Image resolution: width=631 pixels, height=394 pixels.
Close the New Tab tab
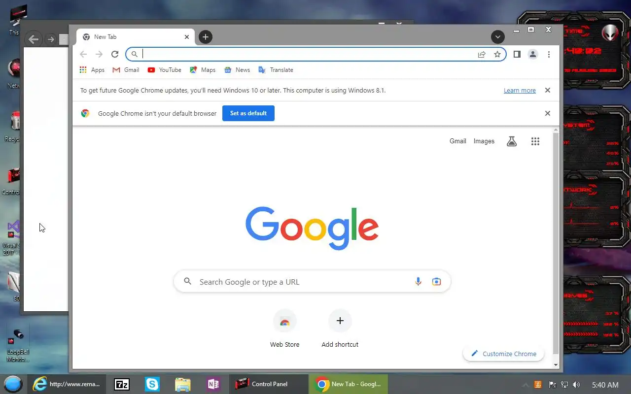[x=187, y=37]
